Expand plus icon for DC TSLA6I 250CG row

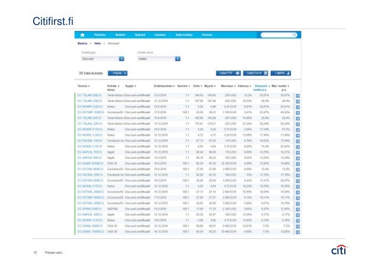pyautogui.click(x=298, y=96)
